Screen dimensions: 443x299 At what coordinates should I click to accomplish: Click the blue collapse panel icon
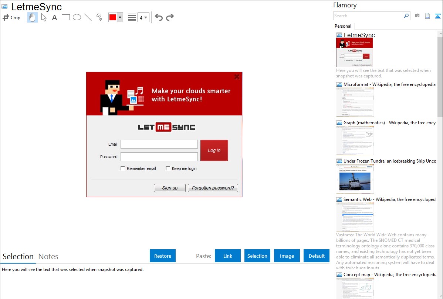[x=437, y=16]
